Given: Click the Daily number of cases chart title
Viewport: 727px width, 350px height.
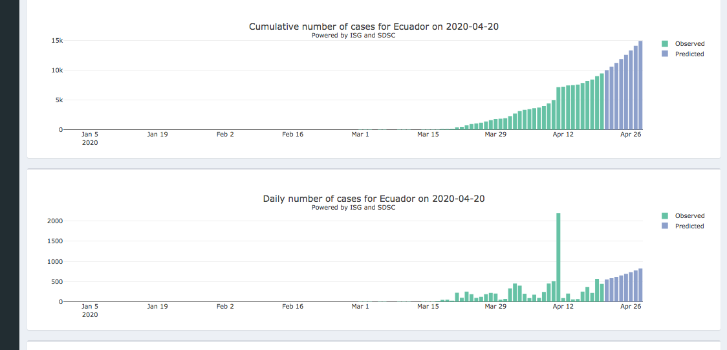Looking at the screenshot, I should coord(374,199).
